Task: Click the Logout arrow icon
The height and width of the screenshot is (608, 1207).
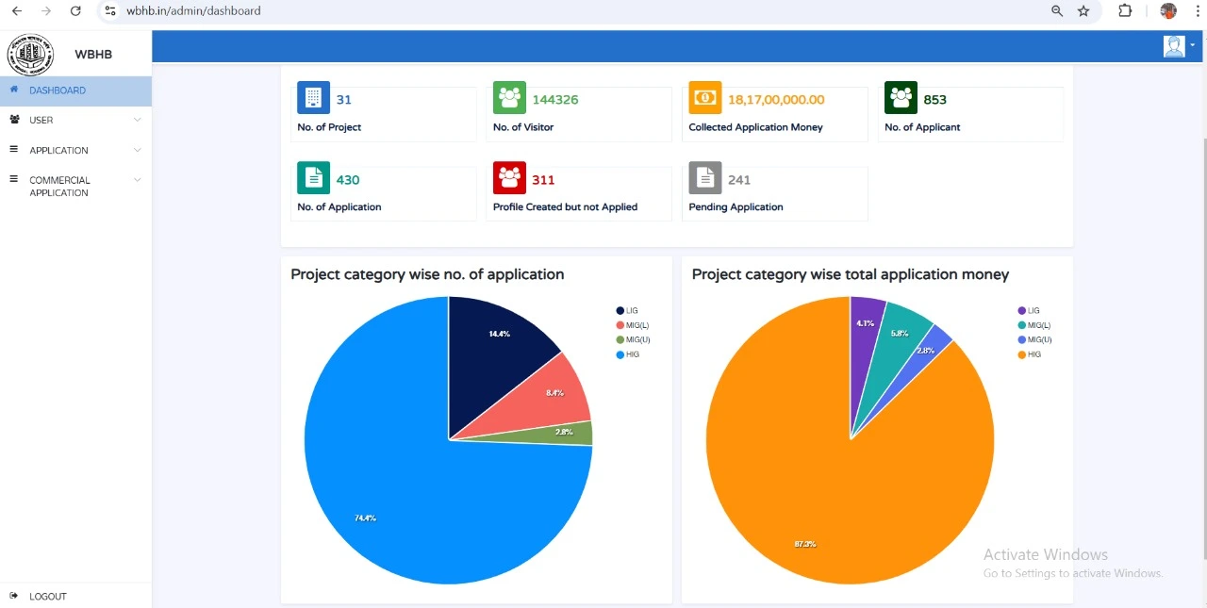Action: pyautogui.click(x=14, y=596)
